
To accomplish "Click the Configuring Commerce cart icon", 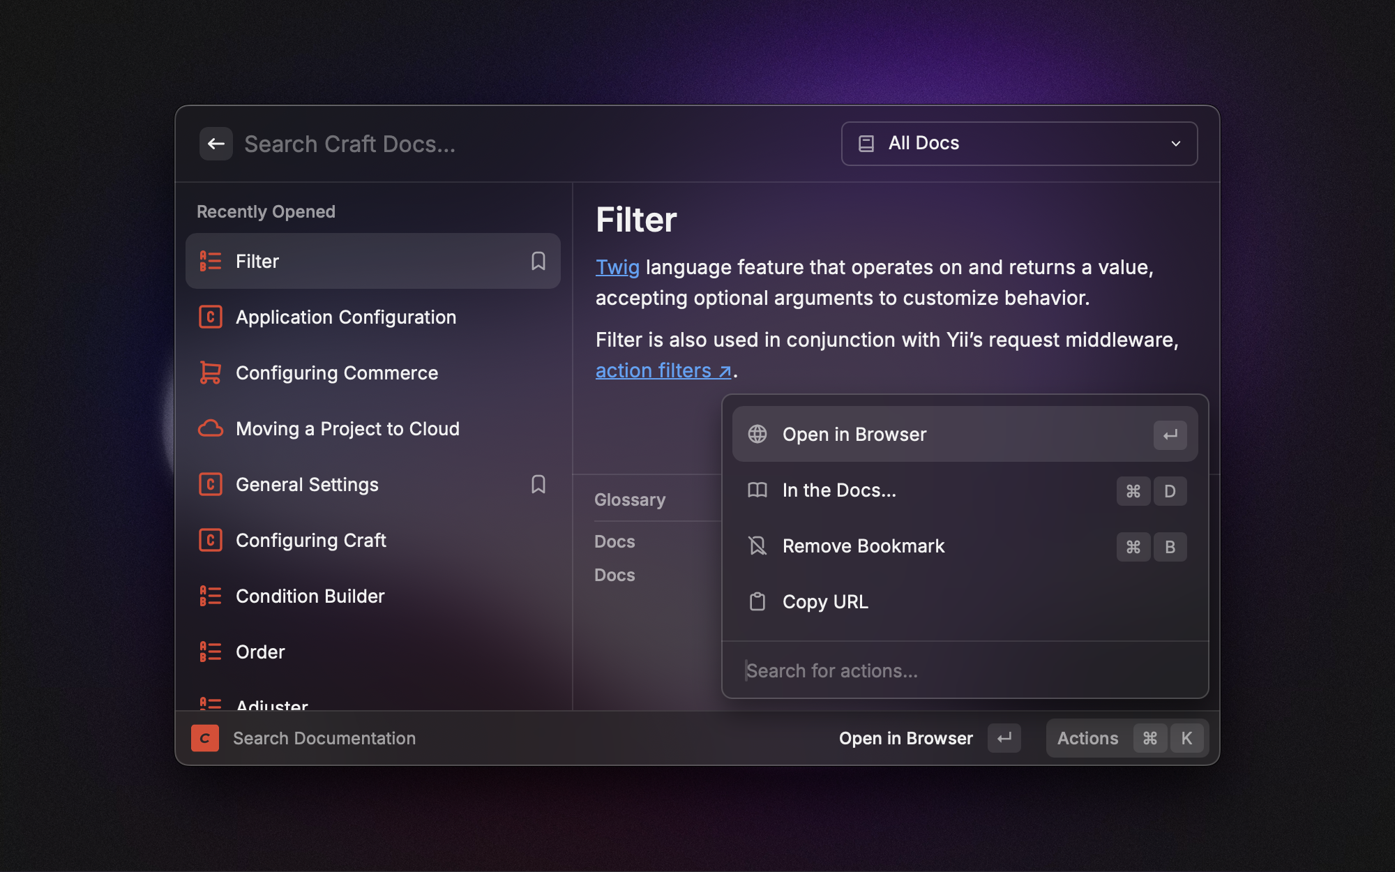I will pos(210,373).
